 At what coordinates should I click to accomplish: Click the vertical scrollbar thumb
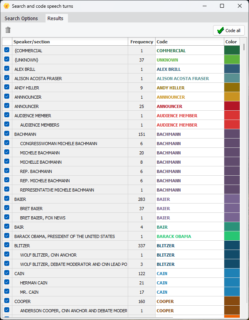(244, 47)
